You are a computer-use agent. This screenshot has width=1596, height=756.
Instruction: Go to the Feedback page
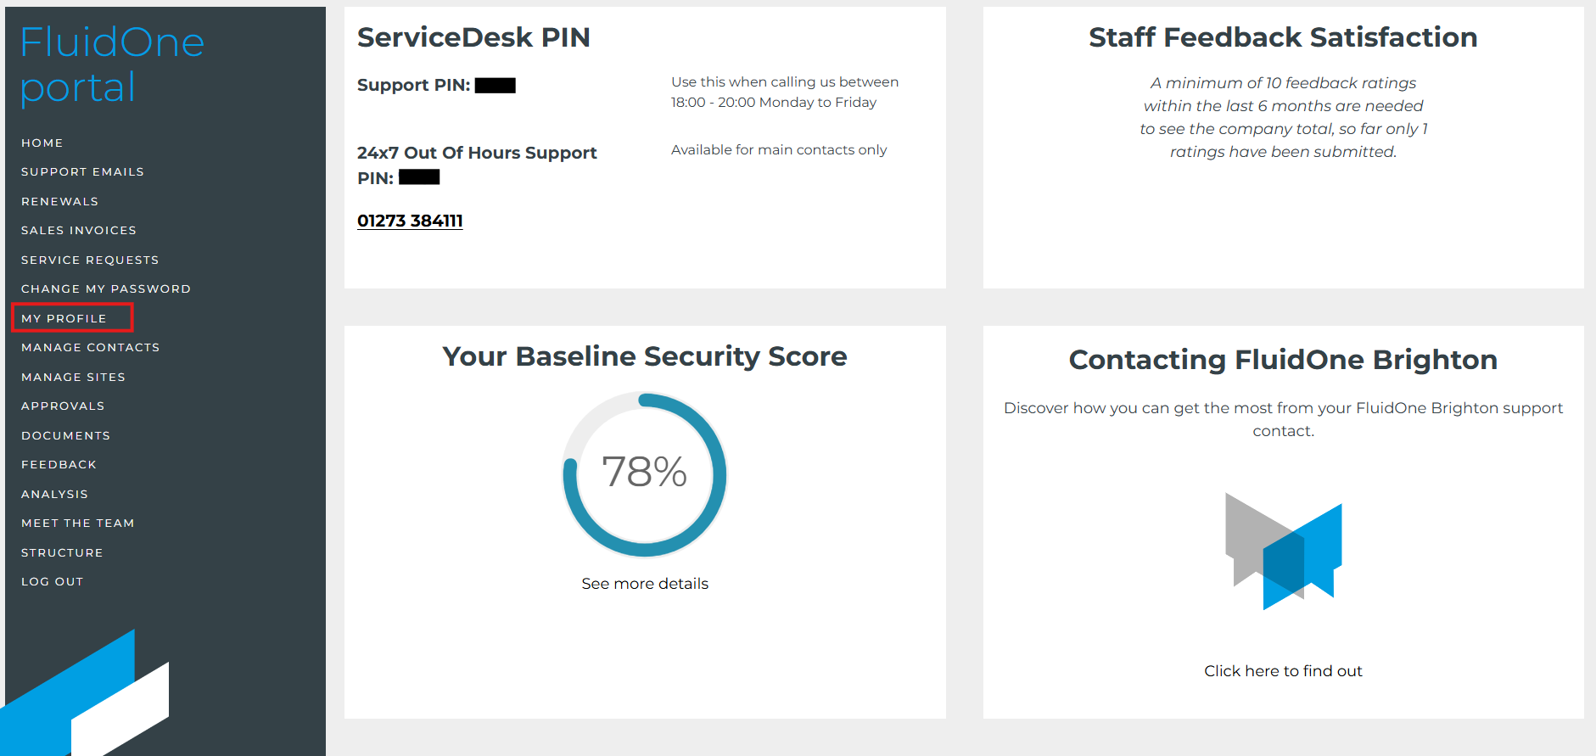pos(59,464)
